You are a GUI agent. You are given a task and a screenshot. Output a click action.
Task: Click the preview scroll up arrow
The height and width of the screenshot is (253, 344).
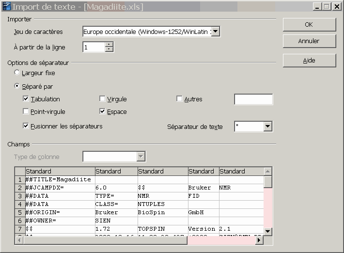(x=267, y=172)
